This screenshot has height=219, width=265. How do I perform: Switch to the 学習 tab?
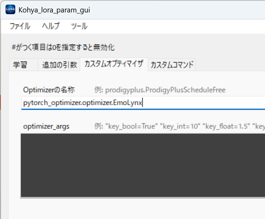coord(20,65)
